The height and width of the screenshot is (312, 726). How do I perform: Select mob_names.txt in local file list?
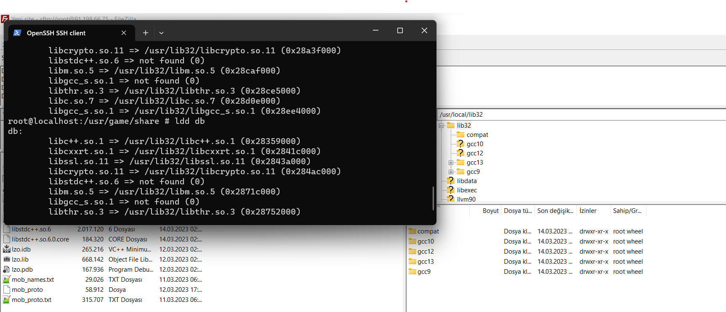click(33, 280)
